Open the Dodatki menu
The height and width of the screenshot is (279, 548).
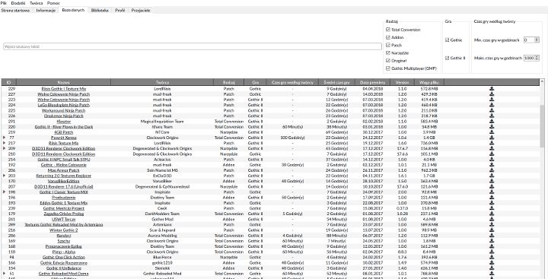click(x=18, y=3)
